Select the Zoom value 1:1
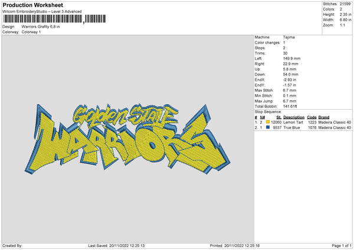The image size is (354, 250). click(342, 25)
